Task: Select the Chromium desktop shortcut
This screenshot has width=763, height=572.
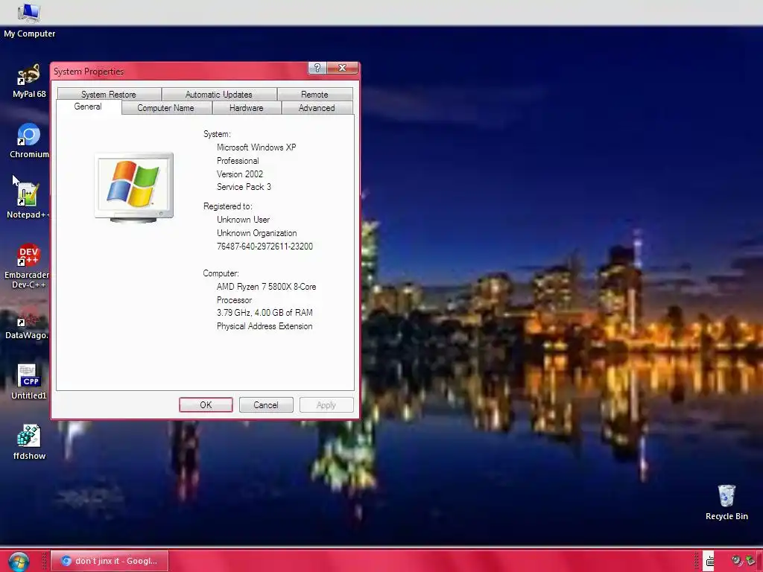Action: [29, 141]
